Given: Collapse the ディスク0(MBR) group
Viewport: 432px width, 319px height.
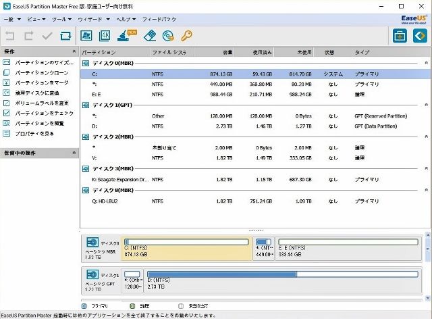Looking at the screenshot, I should click(x=426, y=64).
